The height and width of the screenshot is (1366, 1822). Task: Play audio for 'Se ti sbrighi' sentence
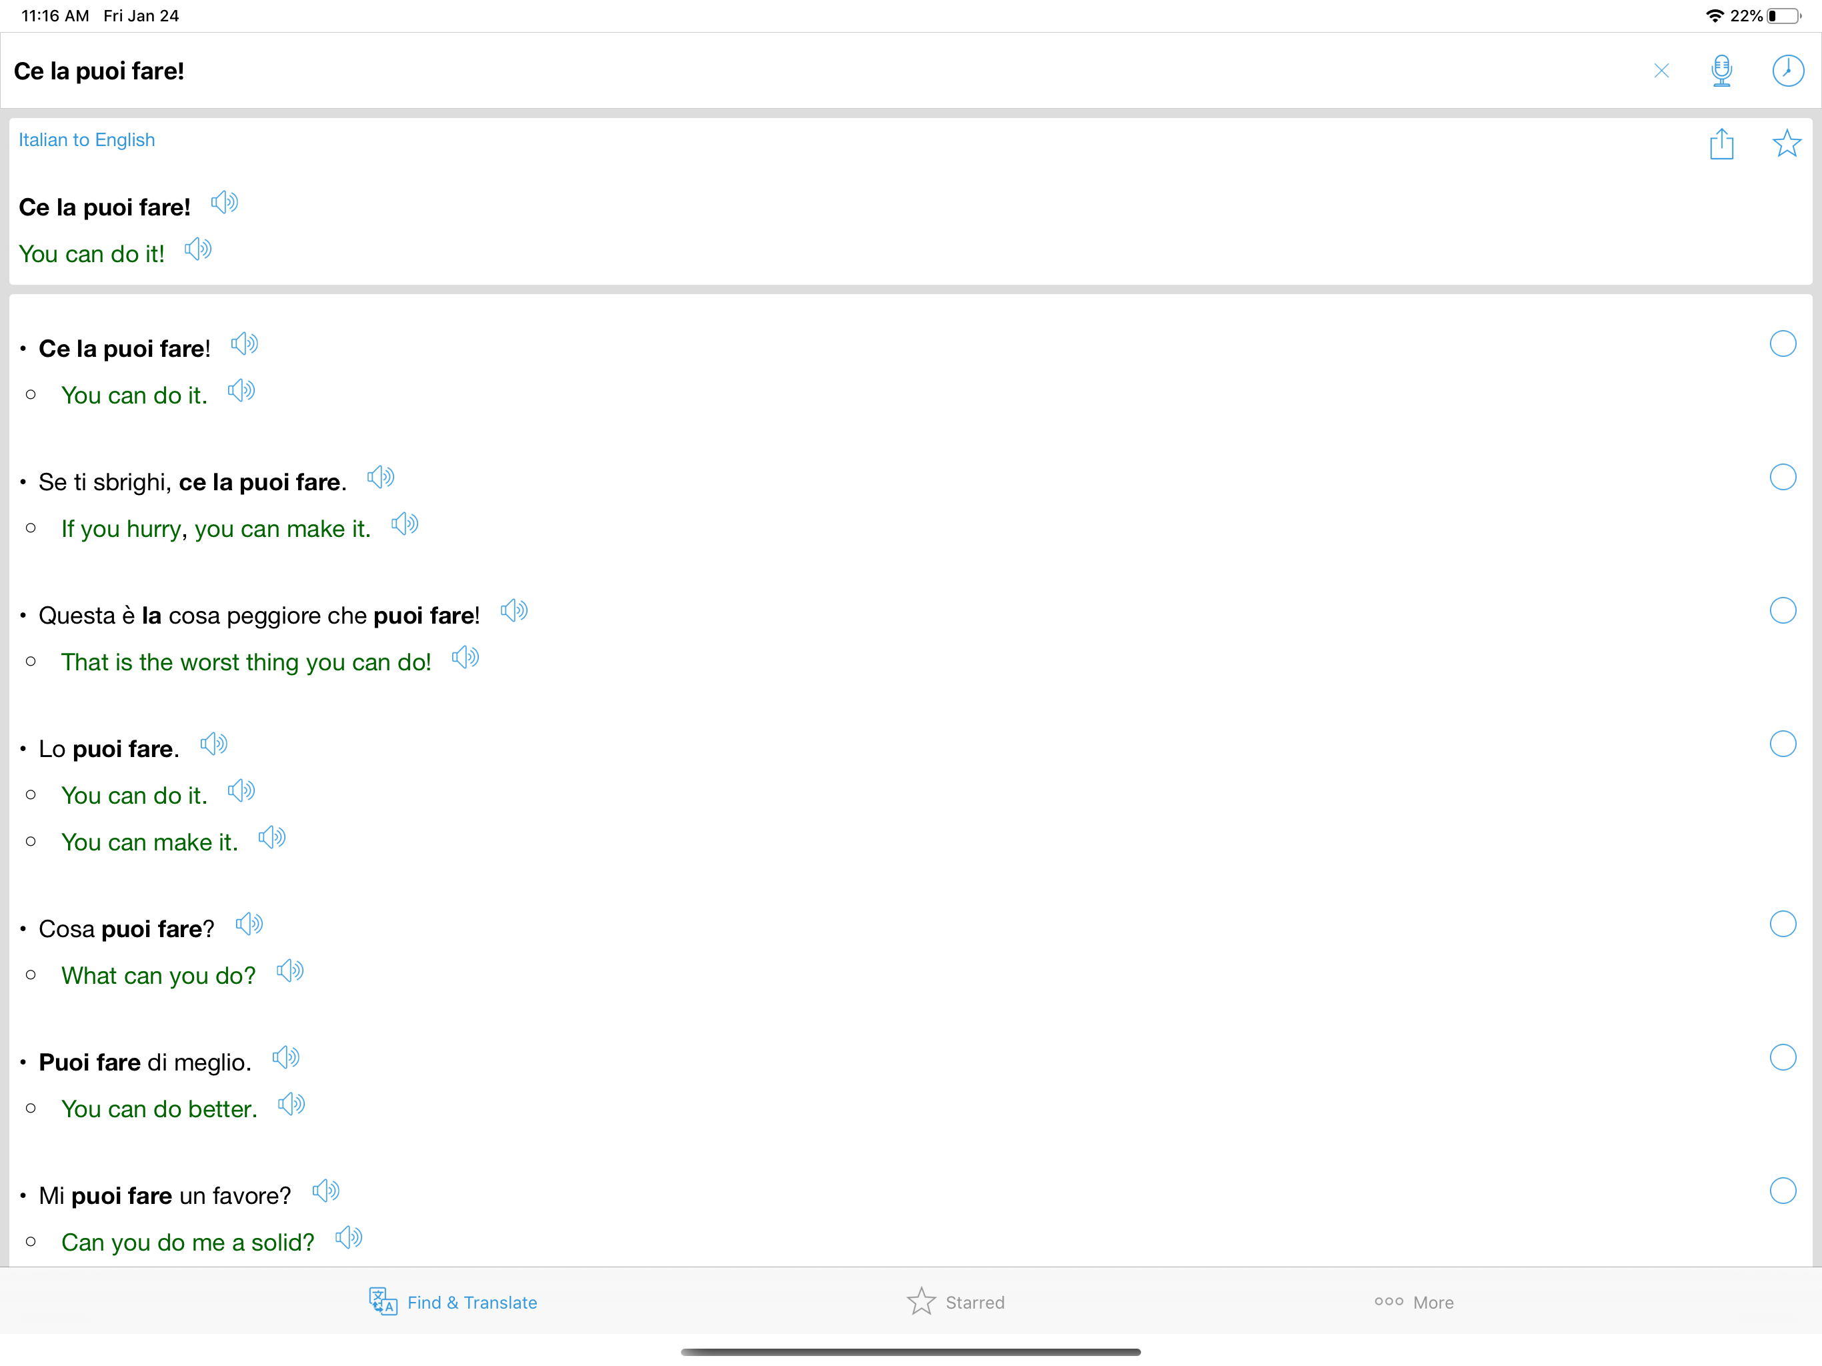coord(381,478)
